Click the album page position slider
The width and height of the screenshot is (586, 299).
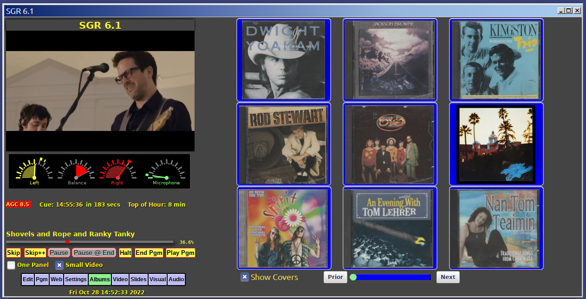390,277
